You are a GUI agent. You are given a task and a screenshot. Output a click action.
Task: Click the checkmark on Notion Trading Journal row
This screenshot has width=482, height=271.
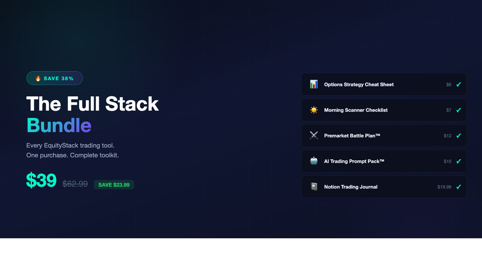click(x=458, y=187)
